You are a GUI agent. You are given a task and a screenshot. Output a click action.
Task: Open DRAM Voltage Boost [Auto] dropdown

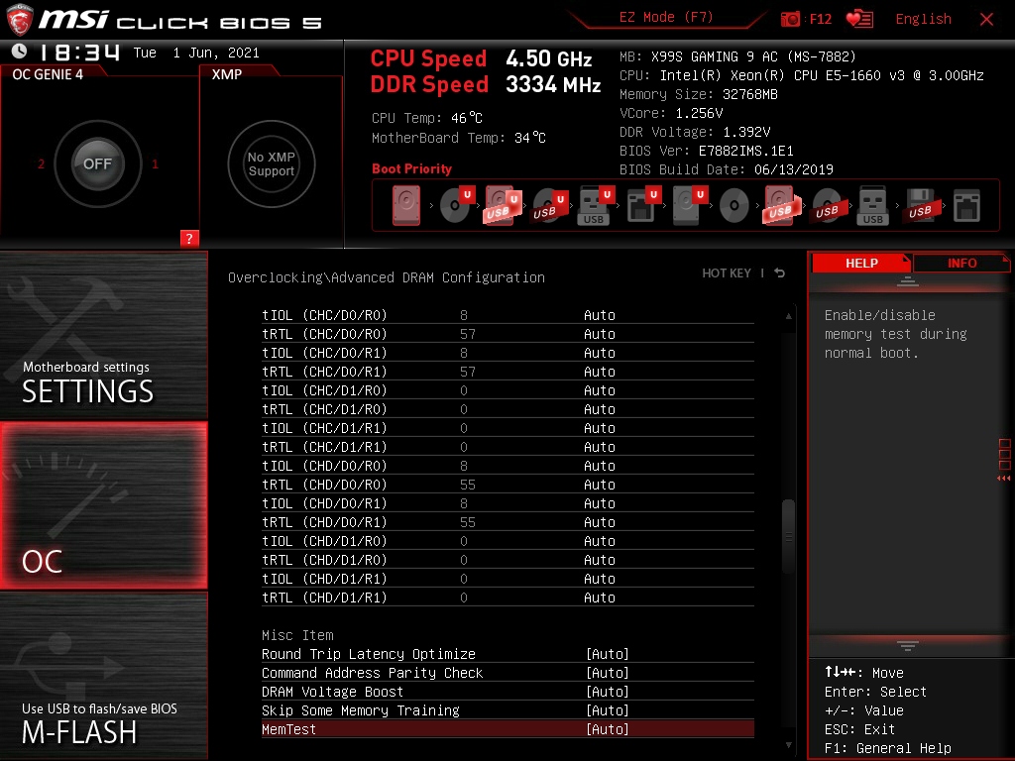[x=608, y=691]
